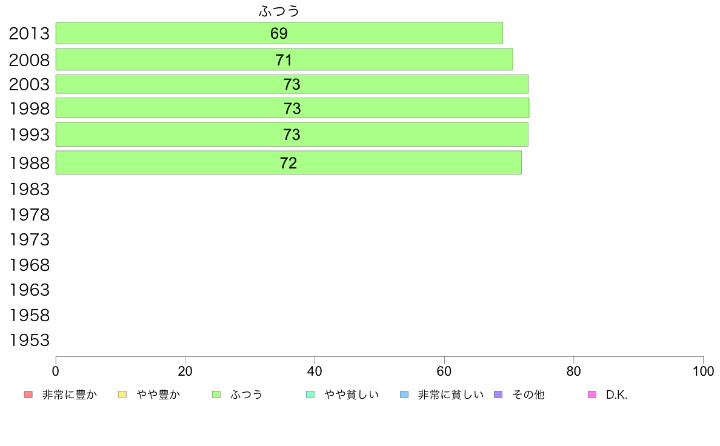Select the 2013 bar showing 69

click(x=279, y=33)
